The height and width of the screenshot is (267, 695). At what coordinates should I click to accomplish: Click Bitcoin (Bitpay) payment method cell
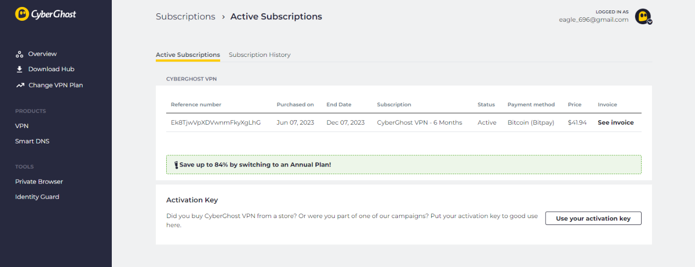point(531,123)
